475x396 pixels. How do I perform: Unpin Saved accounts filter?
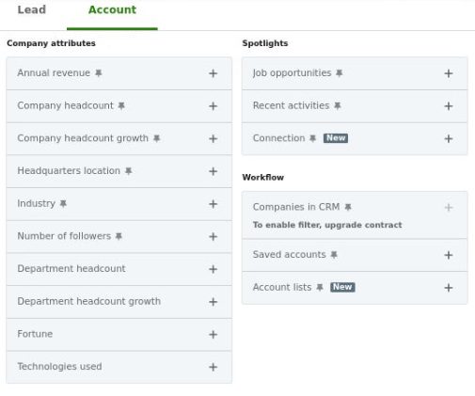334,255
